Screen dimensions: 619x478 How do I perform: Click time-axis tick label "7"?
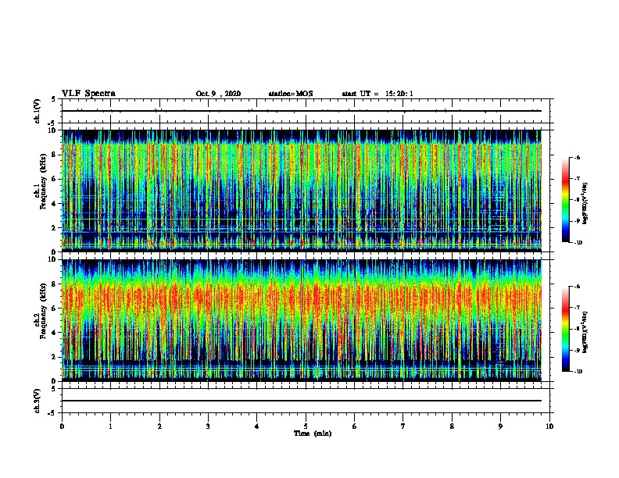(403, 426)
